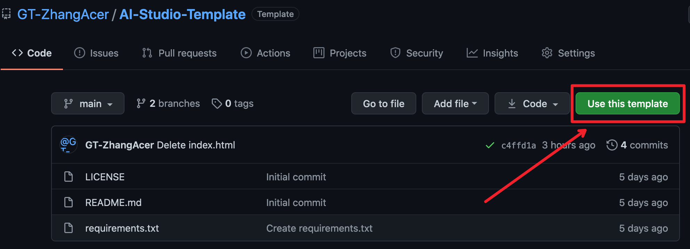This screenshot has height=249, width=690.
Task: Go to the Actions tab
Action: tap(265, 53)
